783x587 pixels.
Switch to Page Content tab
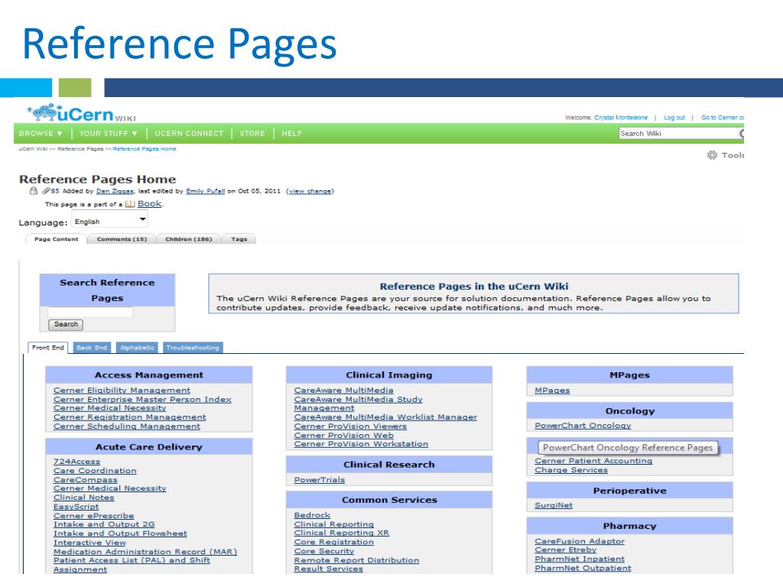pyautogui.click(x=56, y=239)
